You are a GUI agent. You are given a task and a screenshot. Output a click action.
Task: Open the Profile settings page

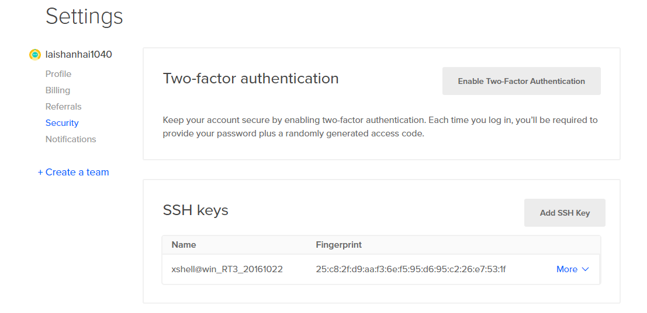click(x=58, y=74)
